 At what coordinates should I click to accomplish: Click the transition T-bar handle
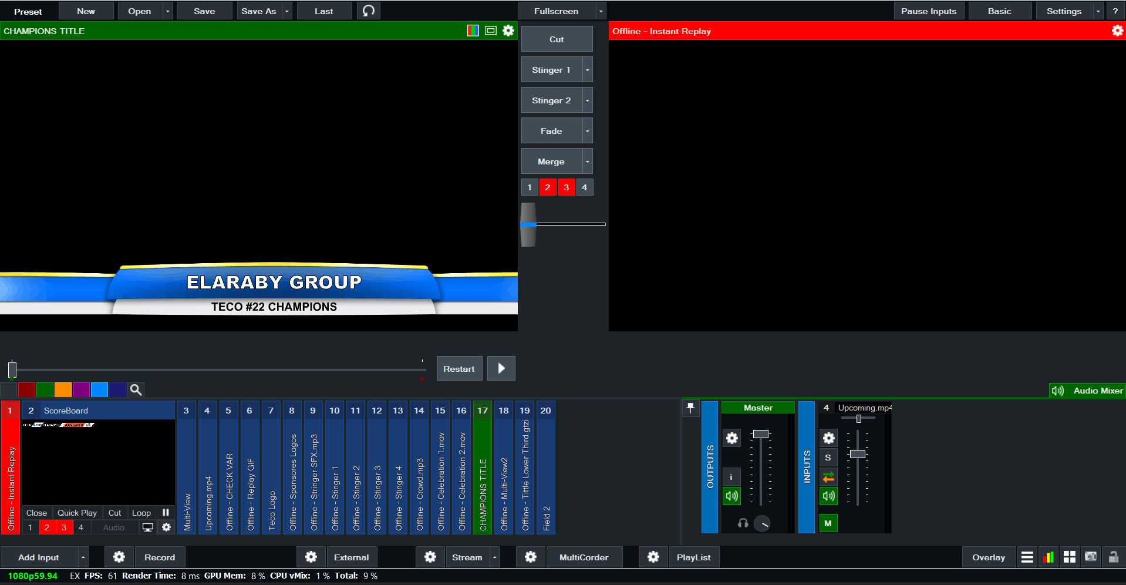(528, 224)
